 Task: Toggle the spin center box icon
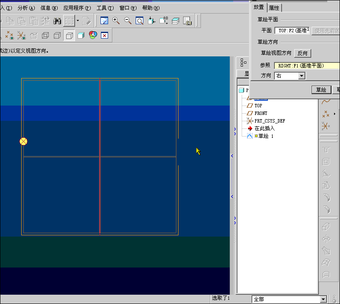pyautogui.click(x=33, y=36)
